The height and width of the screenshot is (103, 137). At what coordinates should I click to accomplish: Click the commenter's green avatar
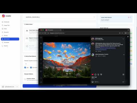93,55
